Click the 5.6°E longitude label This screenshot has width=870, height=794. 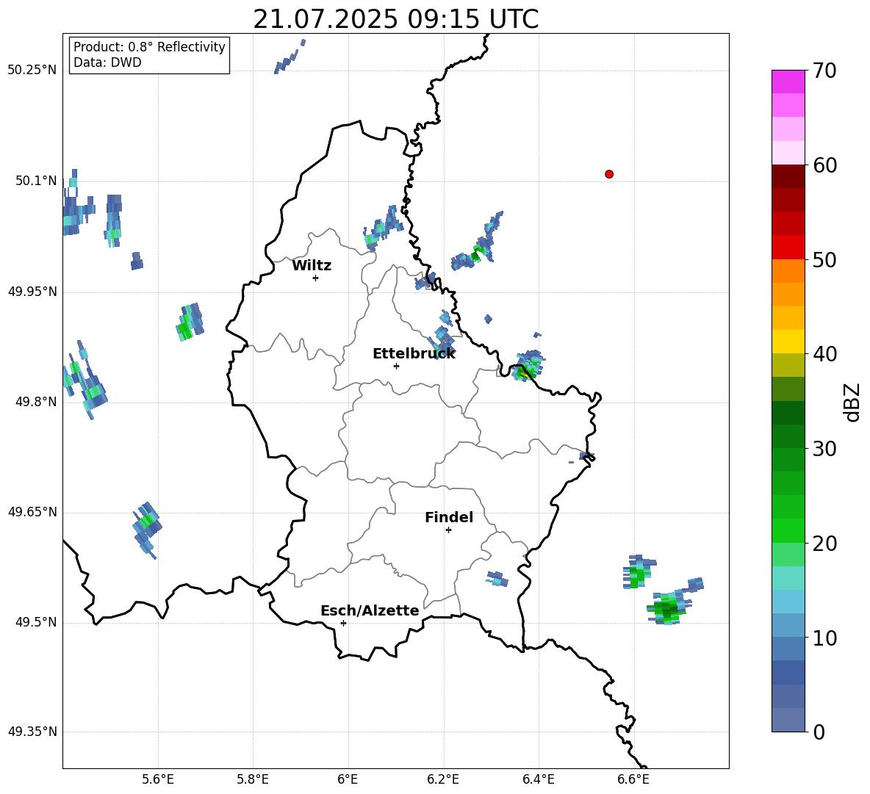point(158,779)
